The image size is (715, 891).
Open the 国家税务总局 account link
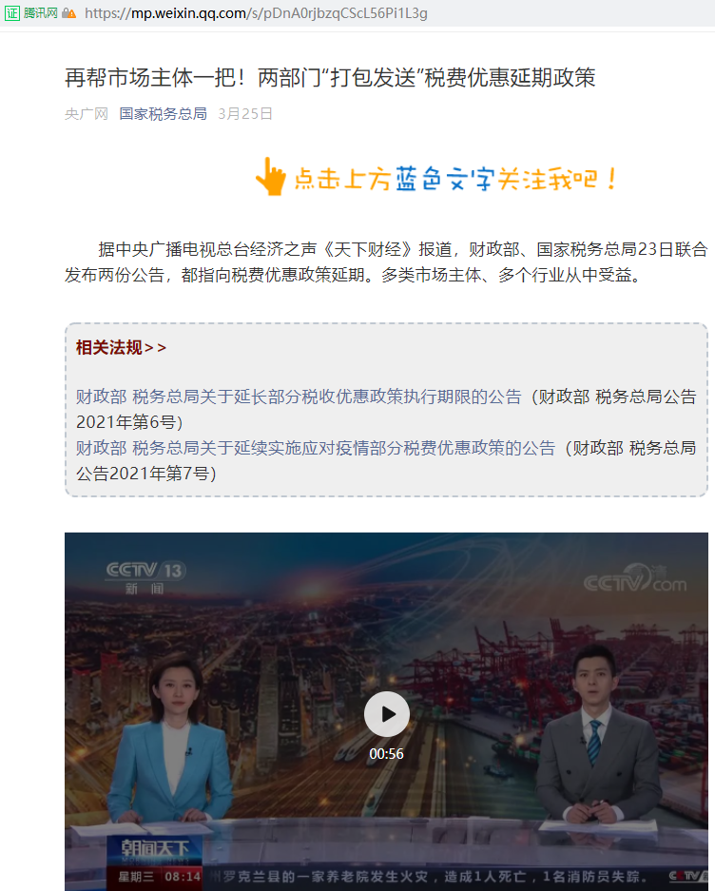164,114
